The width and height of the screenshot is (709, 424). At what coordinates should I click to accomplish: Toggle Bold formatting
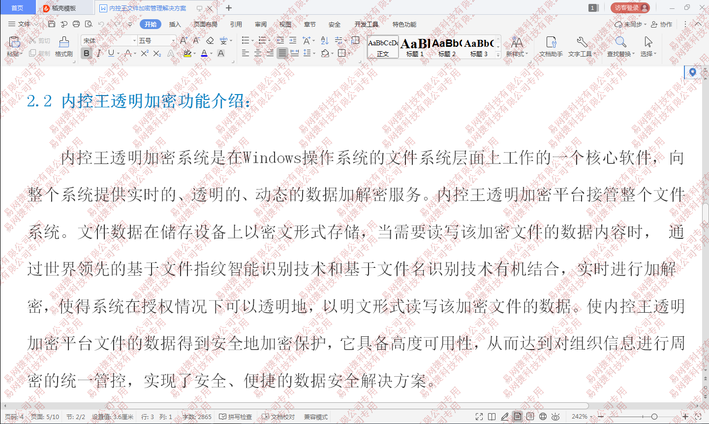click(87, 53)
